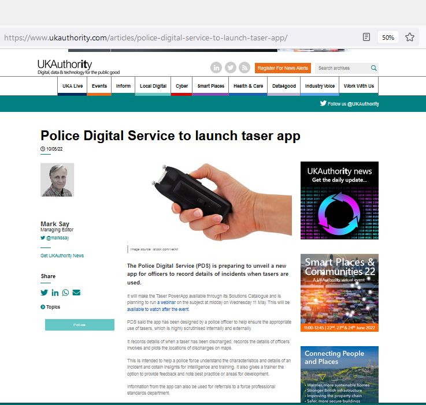Open the 'a webinar' link
Image resolution: width=426 pixels, height=405 pixels.
pos(166,302)
